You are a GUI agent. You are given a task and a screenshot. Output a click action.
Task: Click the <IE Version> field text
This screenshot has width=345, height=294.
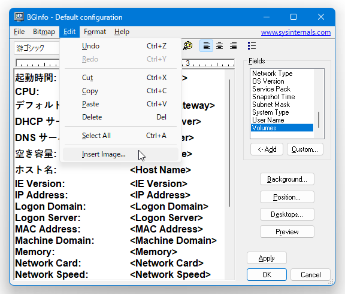[x=159, y=183]
